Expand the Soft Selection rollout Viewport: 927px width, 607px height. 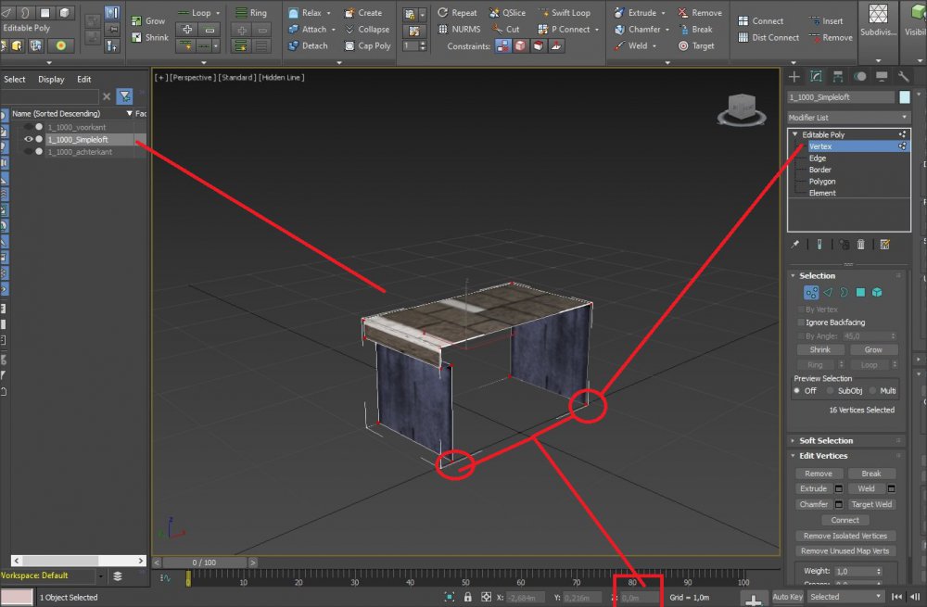click(x=826, y=441)
